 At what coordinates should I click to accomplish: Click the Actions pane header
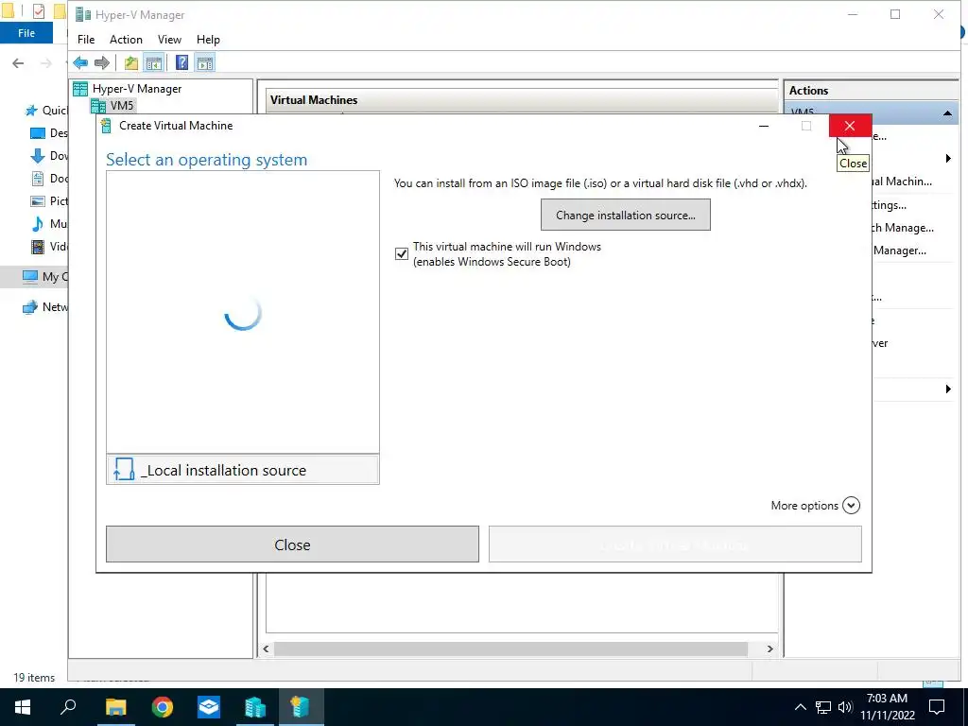pyautogui.click(x=871, y=91)
